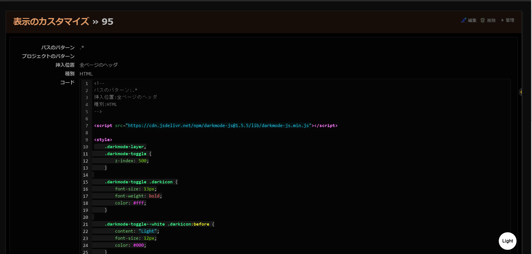Click the 全ページのヘッダ insertion position value
The width and height of the screenshot is (532, 254).
click(x=99, y=65)
